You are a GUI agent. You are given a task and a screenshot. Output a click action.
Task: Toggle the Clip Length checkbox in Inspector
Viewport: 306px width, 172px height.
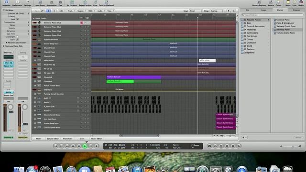pyautogui.click(x=17, y=37)
